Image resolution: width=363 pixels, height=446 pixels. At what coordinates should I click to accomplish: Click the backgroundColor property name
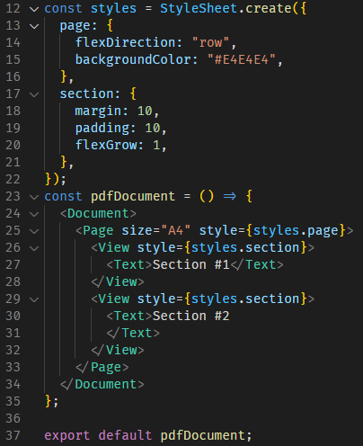pos(133,59)
